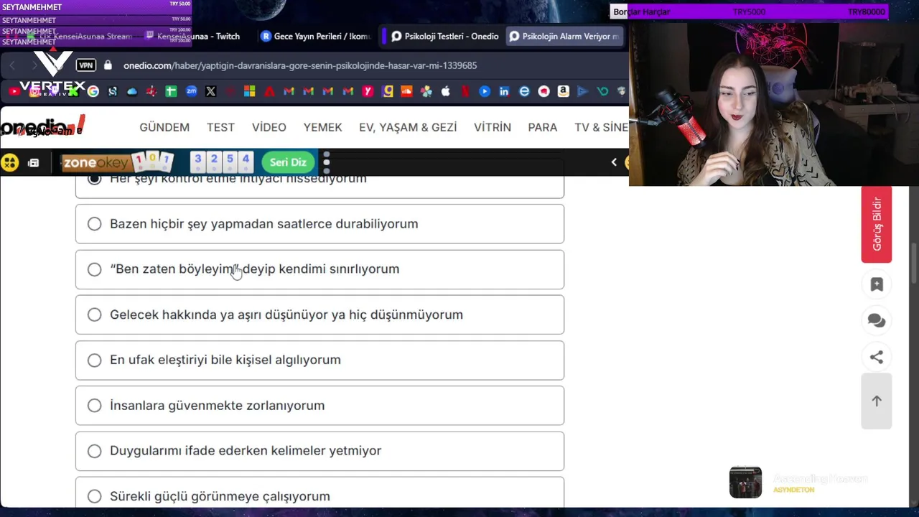This screenshot has width=919, height=517.
Task: Open the yellow g bookmark icon
Action: point(388,91)
